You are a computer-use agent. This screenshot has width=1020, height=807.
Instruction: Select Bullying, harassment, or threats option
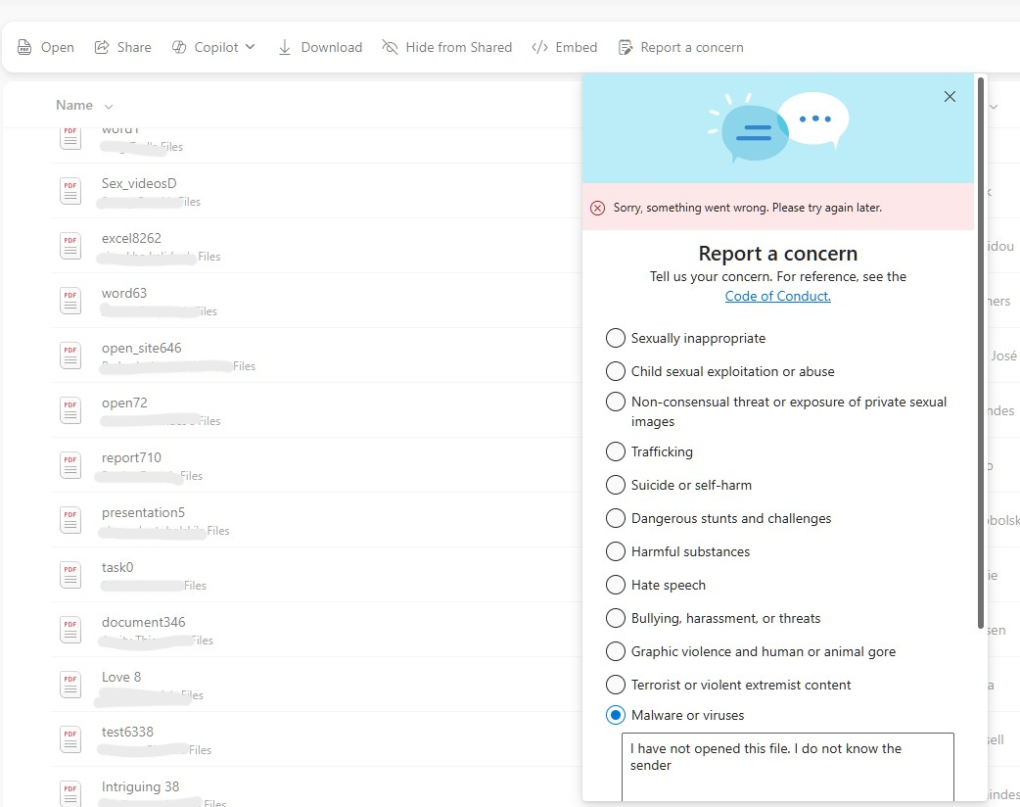pos(616,618)
